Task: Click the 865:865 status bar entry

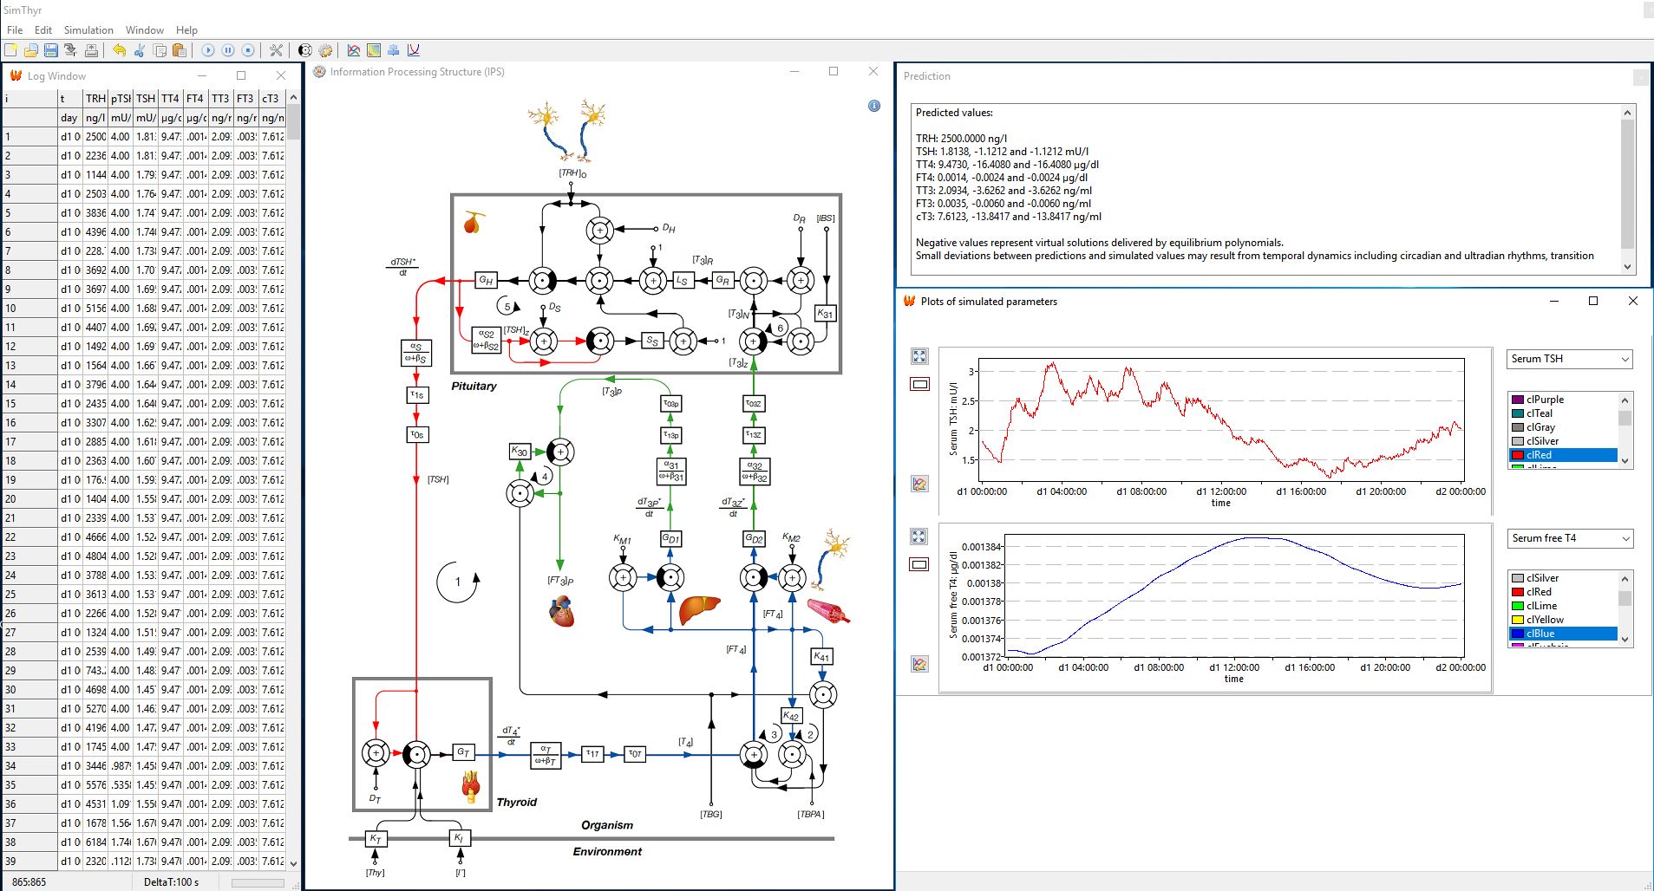Action: 29,882
